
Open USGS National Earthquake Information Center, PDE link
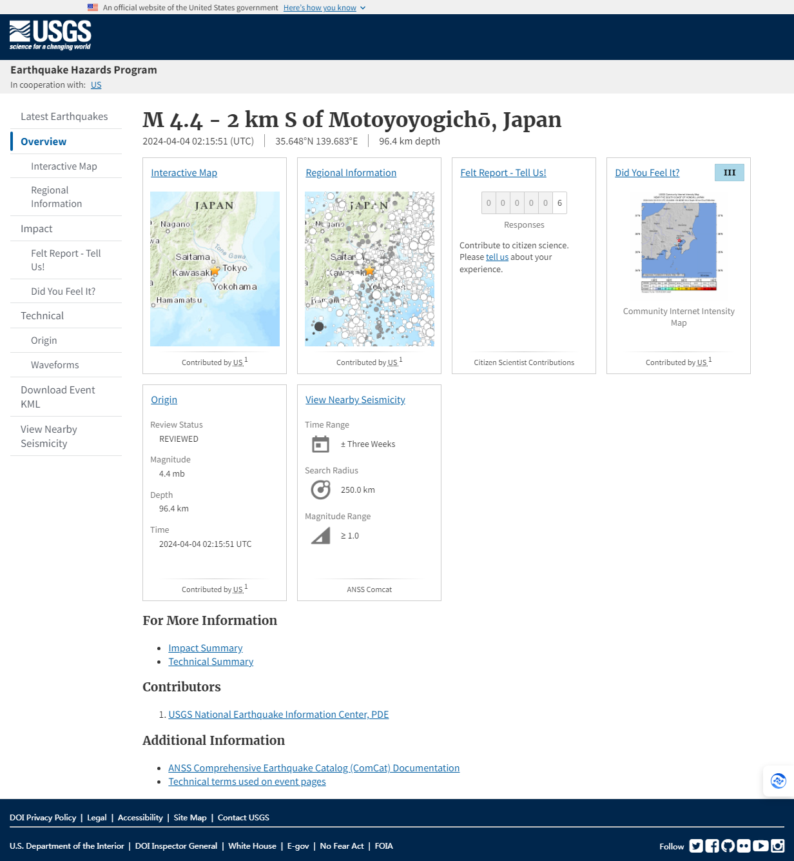pyautogui.click(x=278, y=715)
